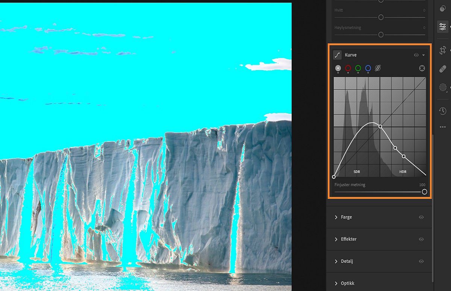Screen dimensions: 451x291
Task: Reset the Hvitt slider value
Action: pyautogui.click(x=381, y=17)
